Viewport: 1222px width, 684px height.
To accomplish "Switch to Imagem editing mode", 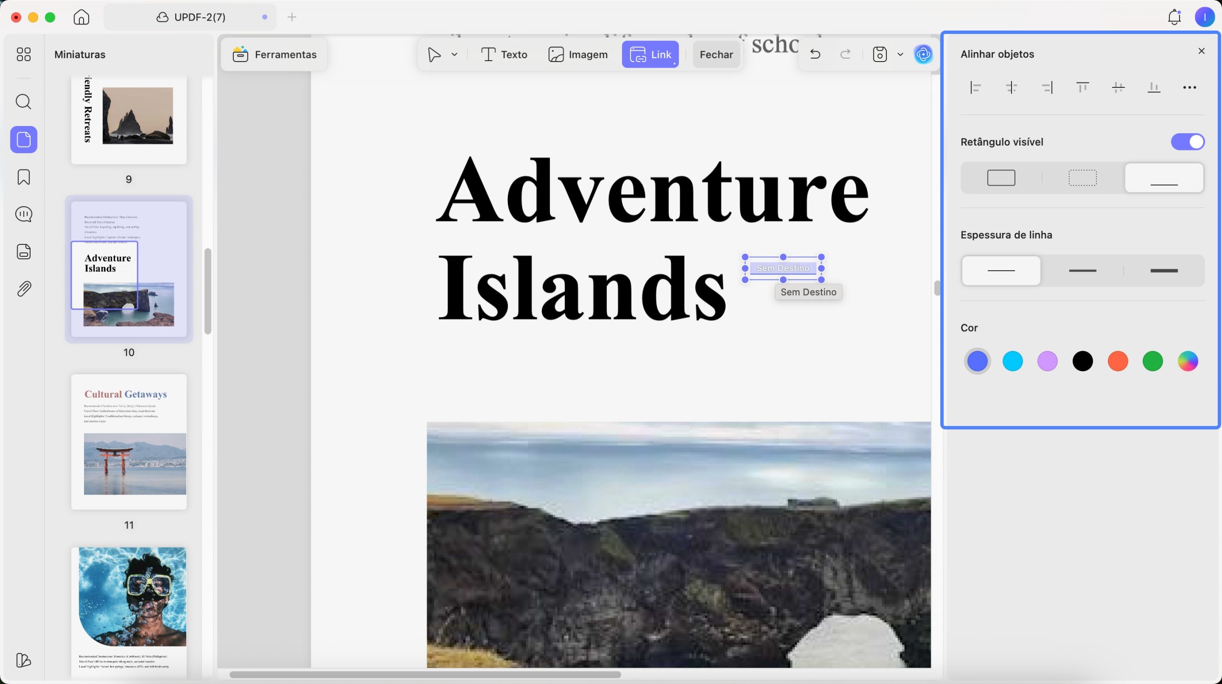I will [x=578, y=54].
